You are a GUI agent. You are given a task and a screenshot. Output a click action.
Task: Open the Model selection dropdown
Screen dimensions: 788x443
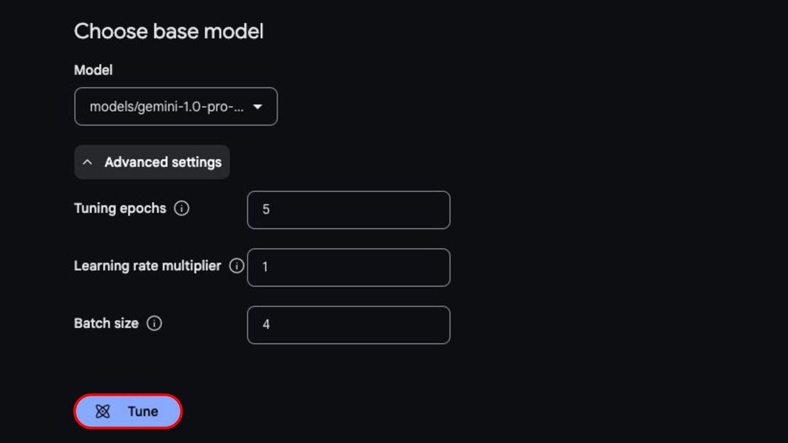pyautogui.click(x=176, y=107)
